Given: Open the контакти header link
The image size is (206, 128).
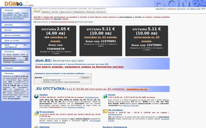Looking at the screenshot, I should click(x=181, y=9).
